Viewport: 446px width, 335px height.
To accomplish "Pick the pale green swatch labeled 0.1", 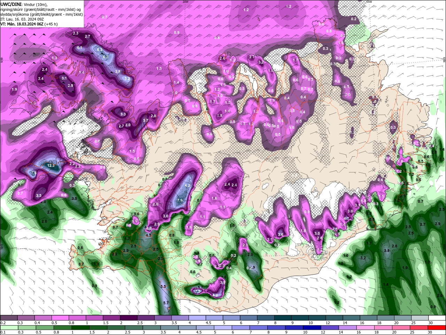I will 9,327.
